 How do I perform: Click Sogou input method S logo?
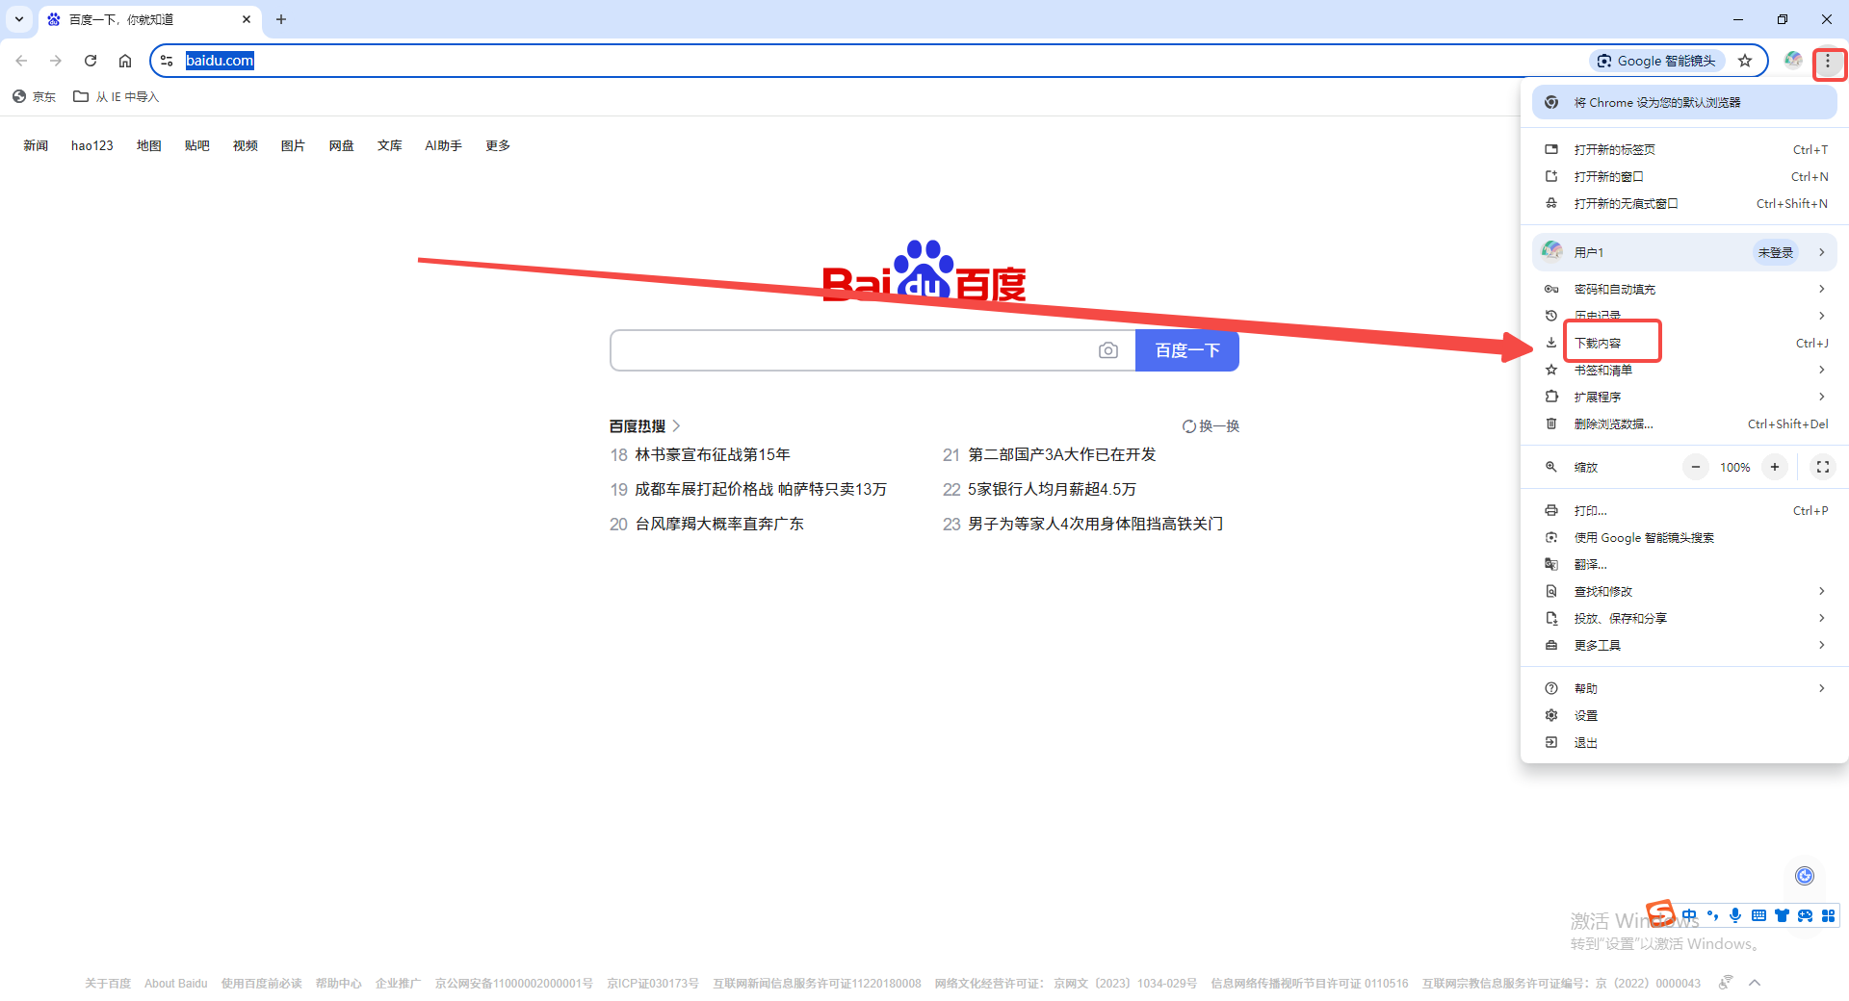click(x=1660, y=912)
